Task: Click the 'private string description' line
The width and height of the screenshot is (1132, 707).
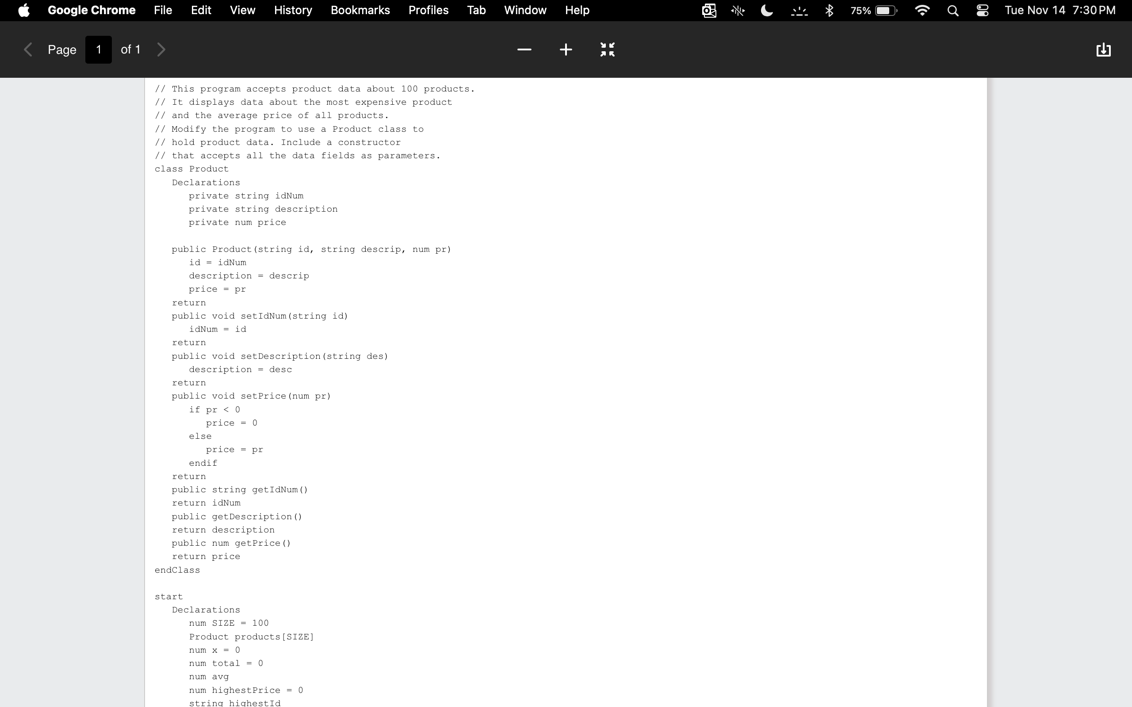Action: coord(264,209)
